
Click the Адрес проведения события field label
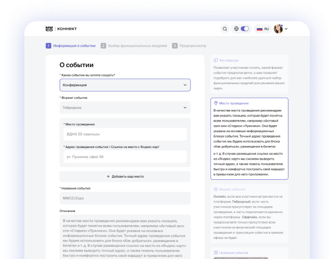(x=112, y=147)
